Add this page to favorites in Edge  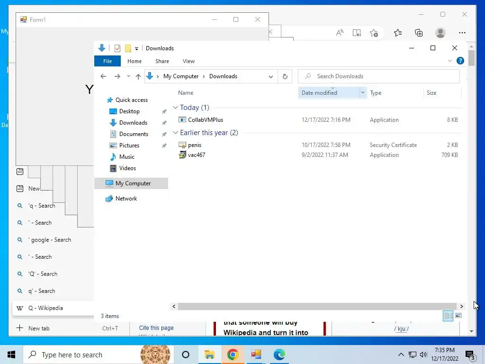coord(374,33)
